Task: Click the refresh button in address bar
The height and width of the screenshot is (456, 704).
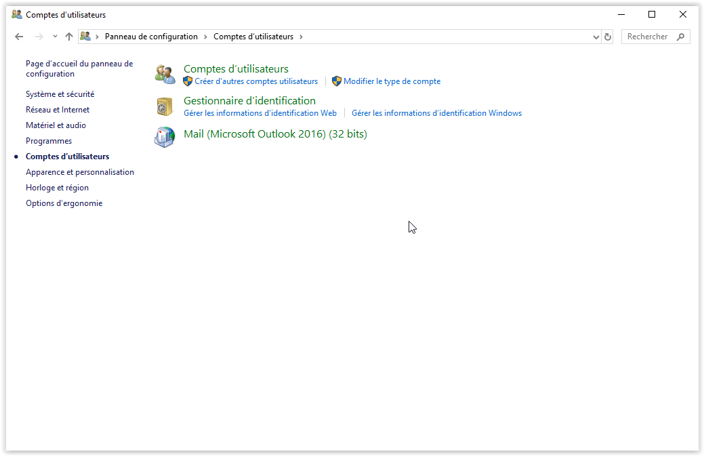Action: (608, 37)
